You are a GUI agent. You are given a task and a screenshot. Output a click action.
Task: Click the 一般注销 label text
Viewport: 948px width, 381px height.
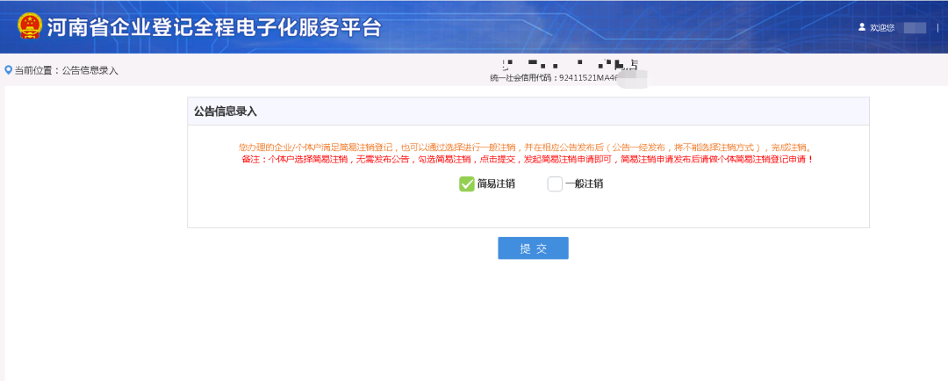coord(584,184)
